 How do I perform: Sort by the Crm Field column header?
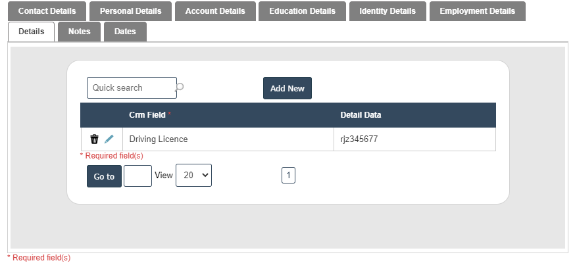(x=147, y=115)
